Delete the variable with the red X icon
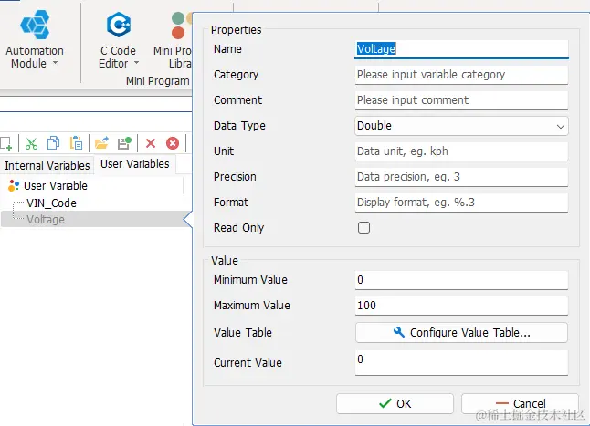This screenshot has height=426, width=590. tap(151, 143)
